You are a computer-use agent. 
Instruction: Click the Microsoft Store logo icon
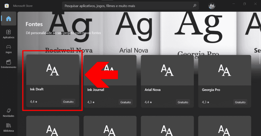(7, 6)
